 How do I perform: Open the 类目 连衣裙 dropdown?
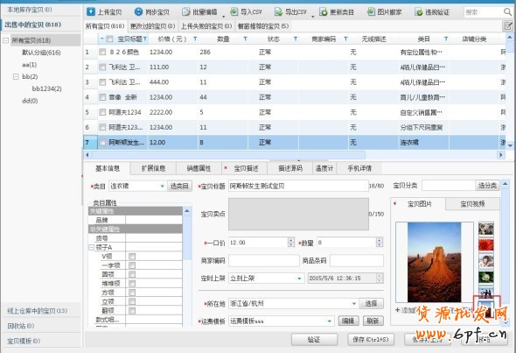tap(163, 187)
